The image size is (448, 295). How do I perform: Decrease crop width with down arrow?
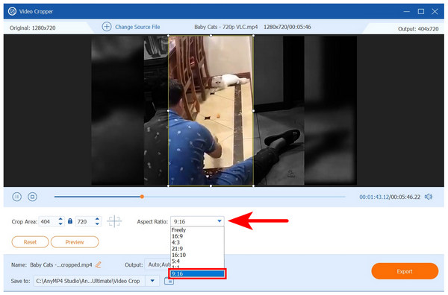click(x=60, y=224)
